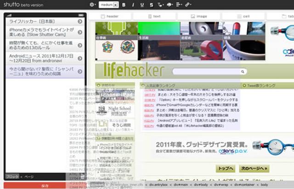
Task: Click the lifehacker site logo
Action: (134, 70)
